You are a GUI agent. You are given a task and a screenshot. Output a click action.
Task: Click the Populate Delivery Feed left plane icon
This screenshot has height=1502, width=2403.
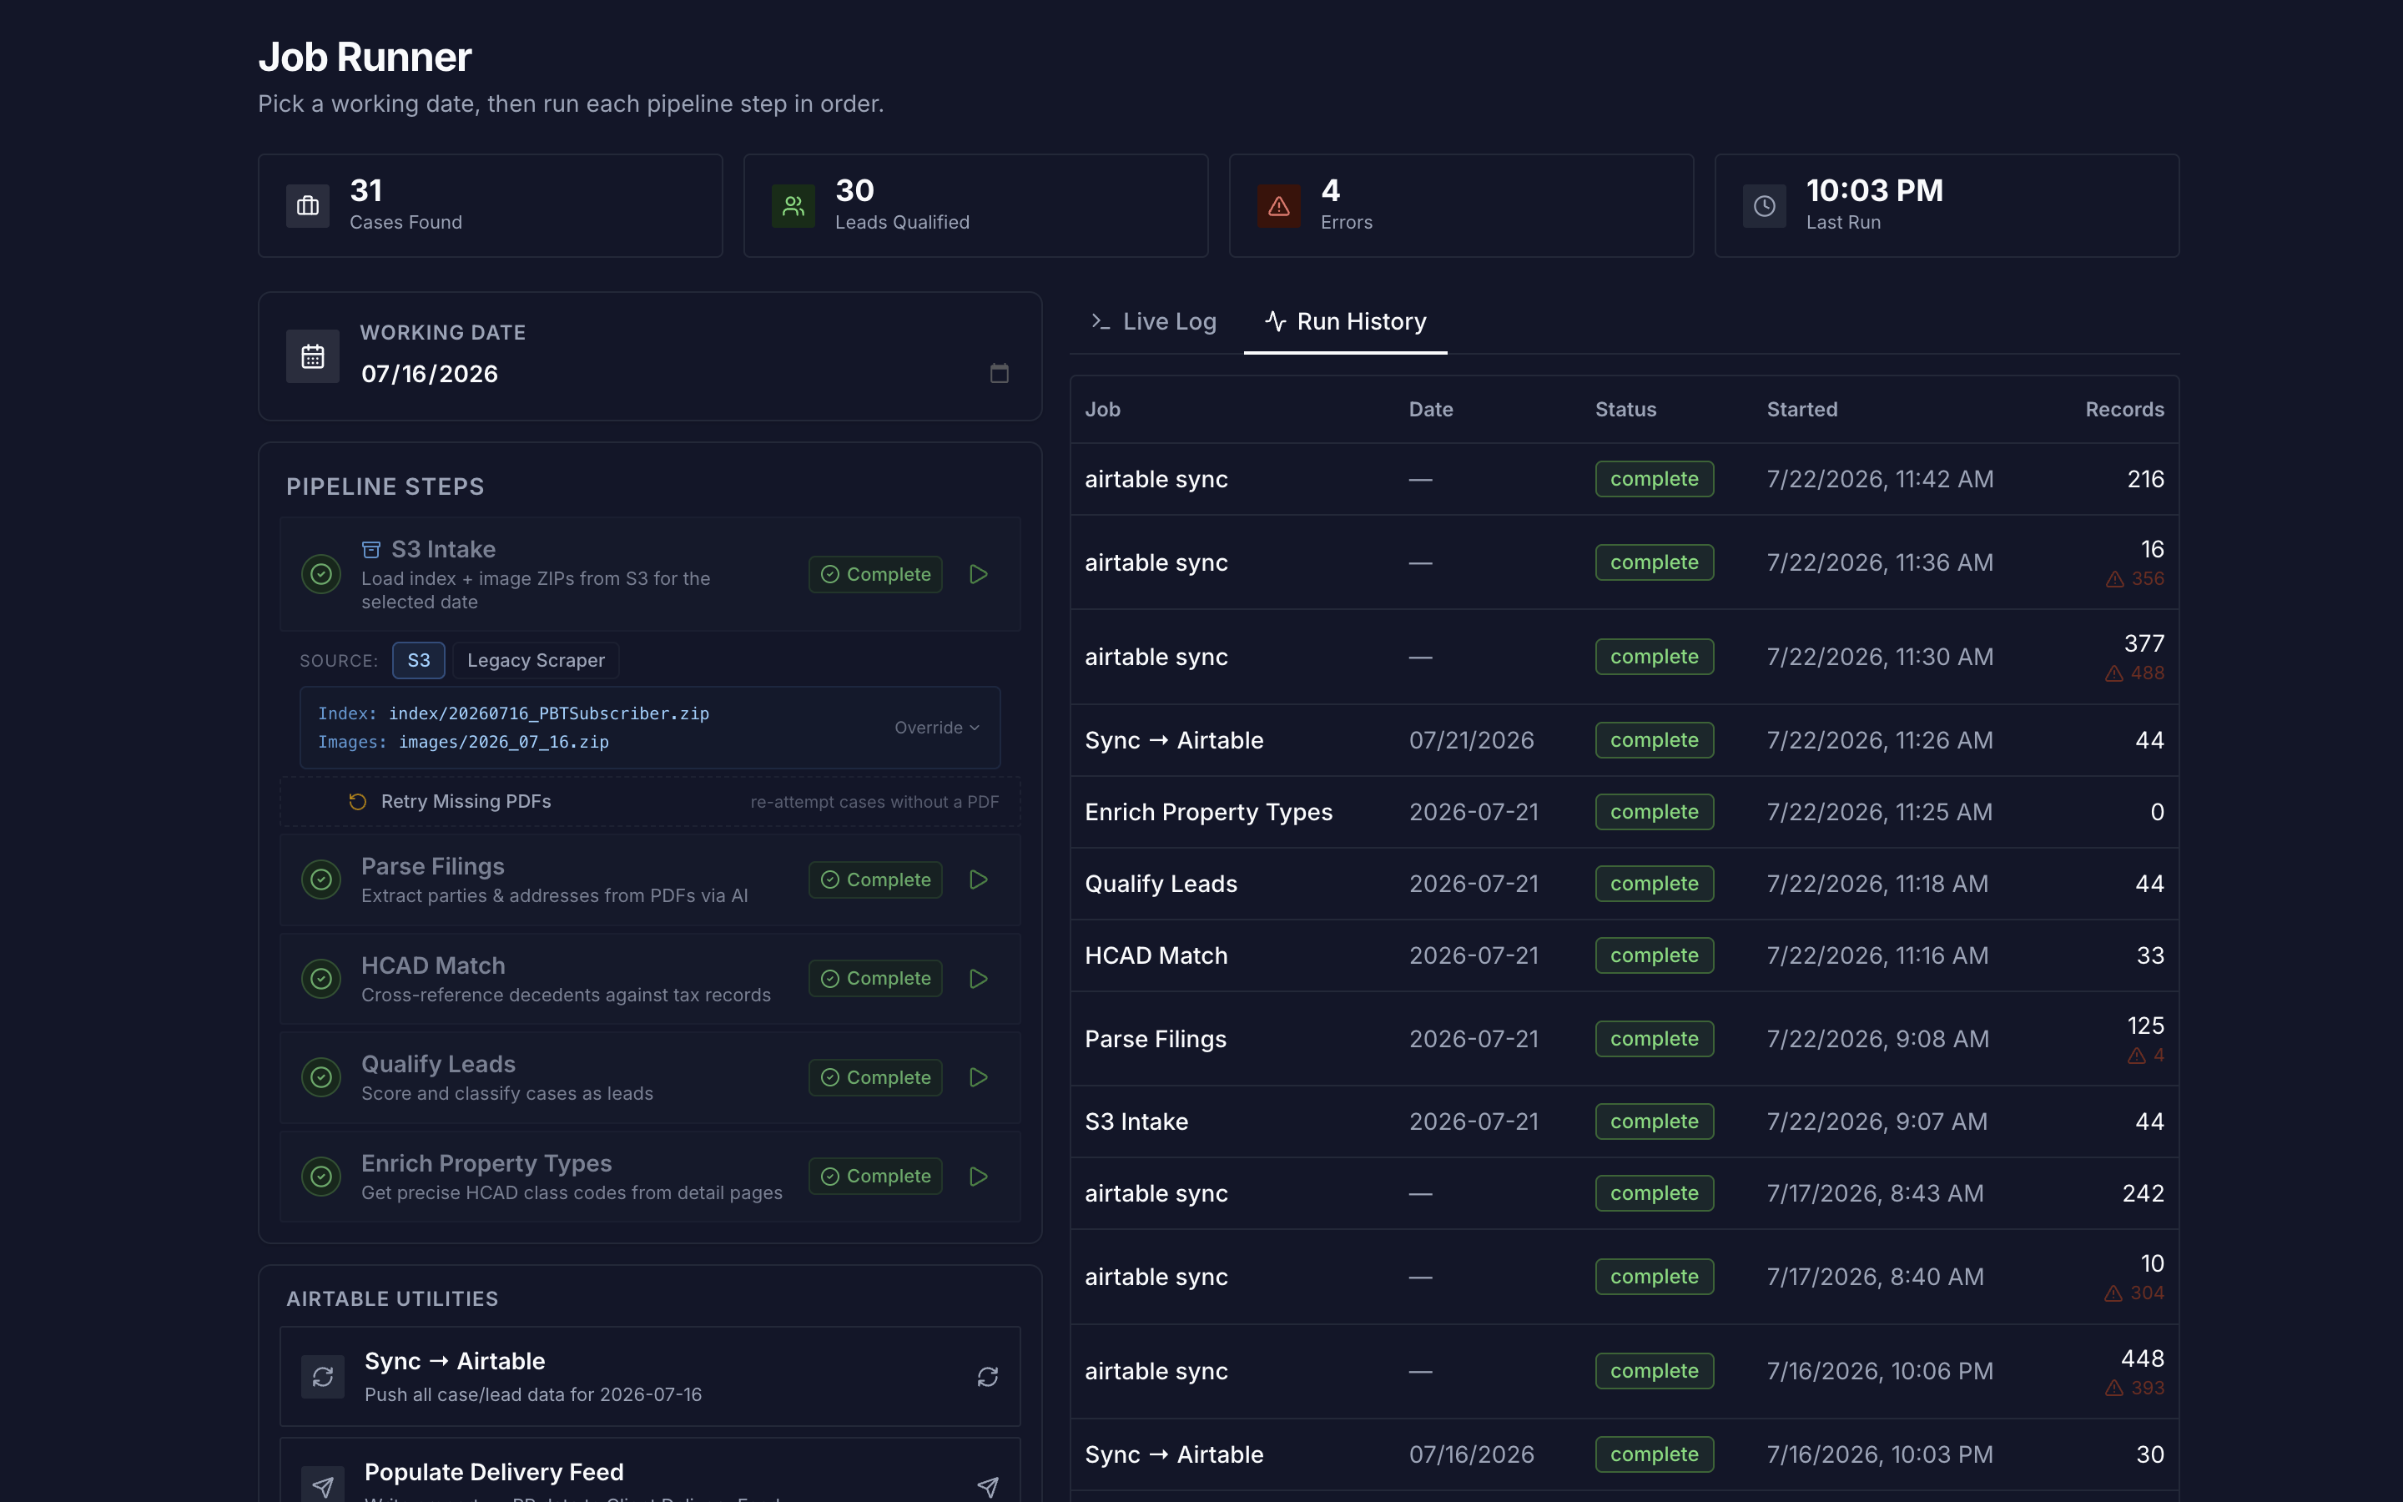tap(323, 1486)
